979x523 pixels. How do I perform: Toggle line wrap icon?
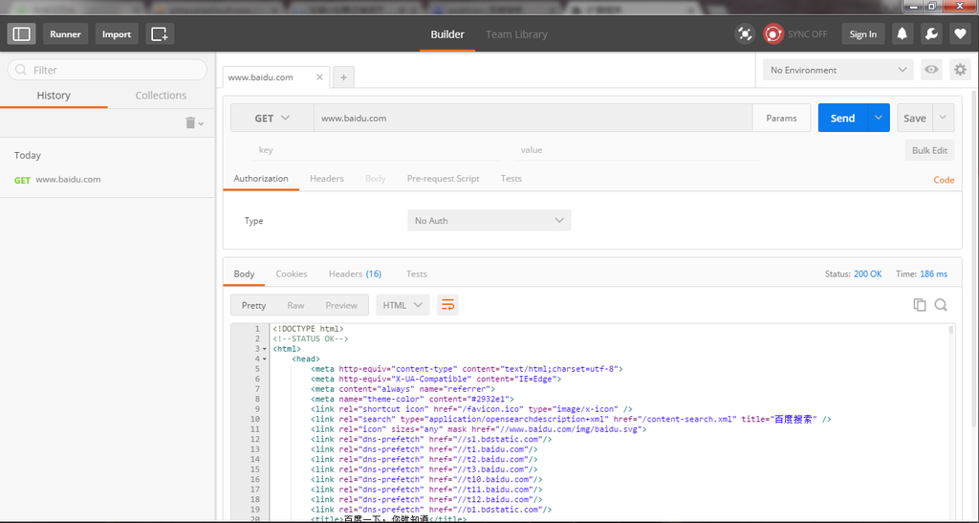[x=447, y=305]
